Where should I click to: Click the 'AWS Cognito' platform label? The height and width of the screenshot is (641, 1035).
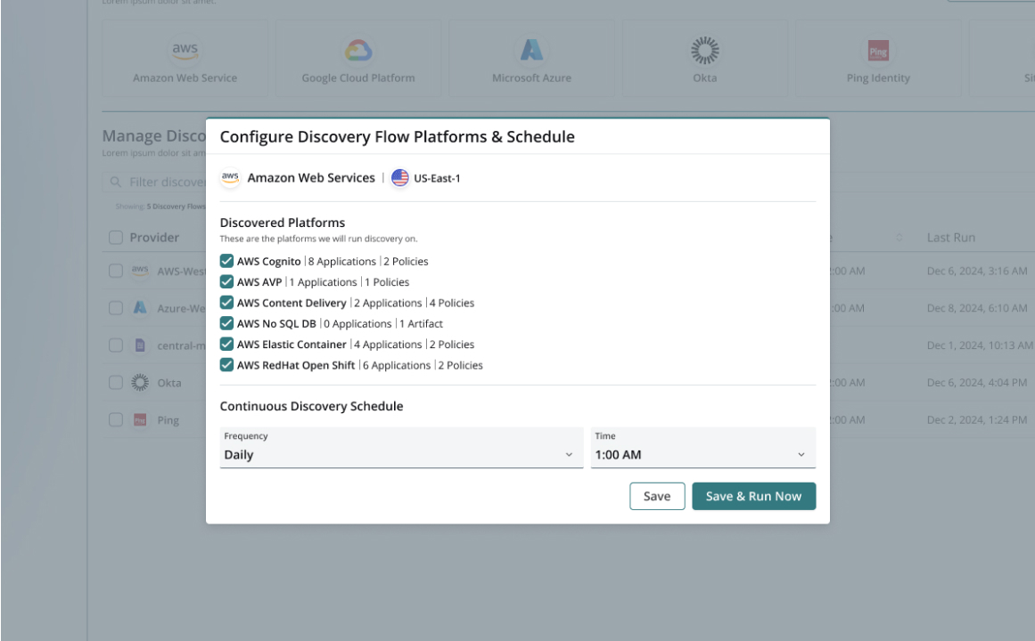(x=268, y=261)
